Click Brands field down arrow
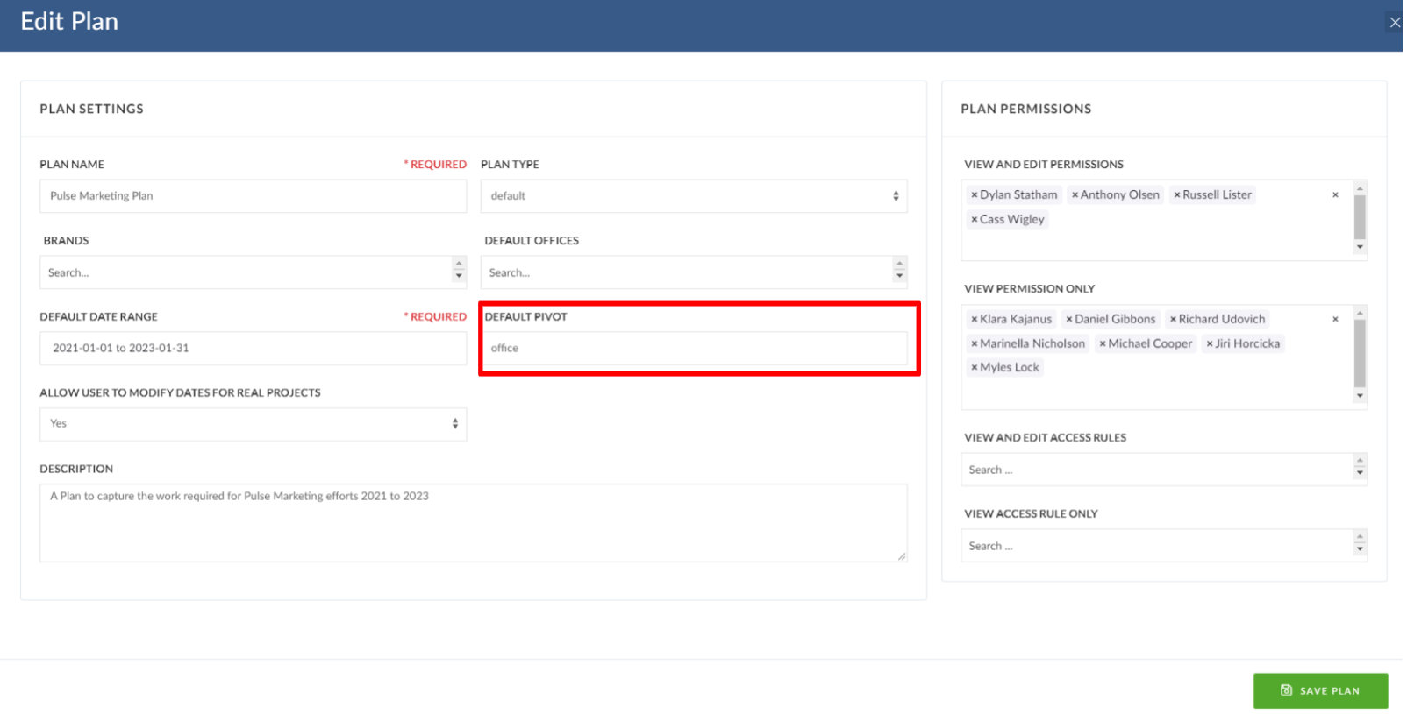1407x714 pixels. tap(459, 278)
